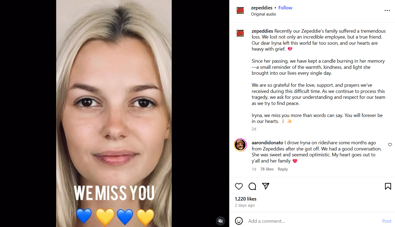This screenshot has width=395, height=227.
Task: Open the comment bubble icon
Action: coord(252,186)
